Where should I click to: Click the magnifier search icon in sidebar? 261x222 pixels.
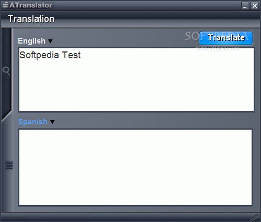click(6, 71)
